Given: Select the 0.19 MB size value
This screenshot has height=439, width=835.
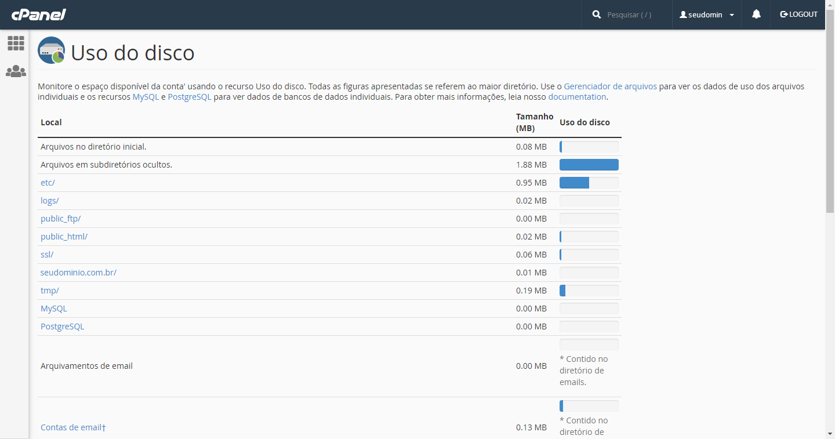Looking at the screenshot, I should [531, 291].
